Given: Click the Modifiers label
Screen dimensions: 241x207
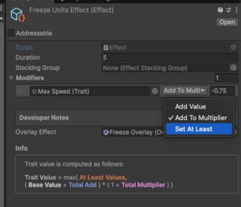Looking at the screenshot, I should pos(30,78).
